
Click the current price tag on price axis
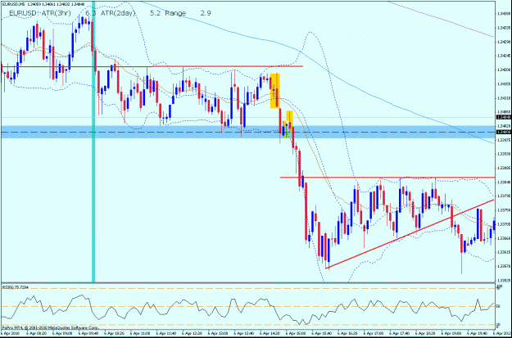tap(503, 117)
